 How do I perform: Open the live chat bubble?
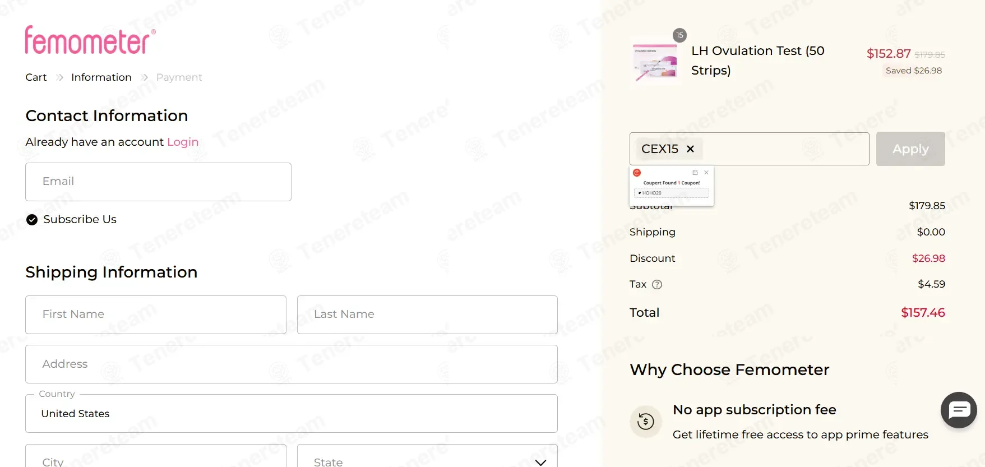click(959, 410)
